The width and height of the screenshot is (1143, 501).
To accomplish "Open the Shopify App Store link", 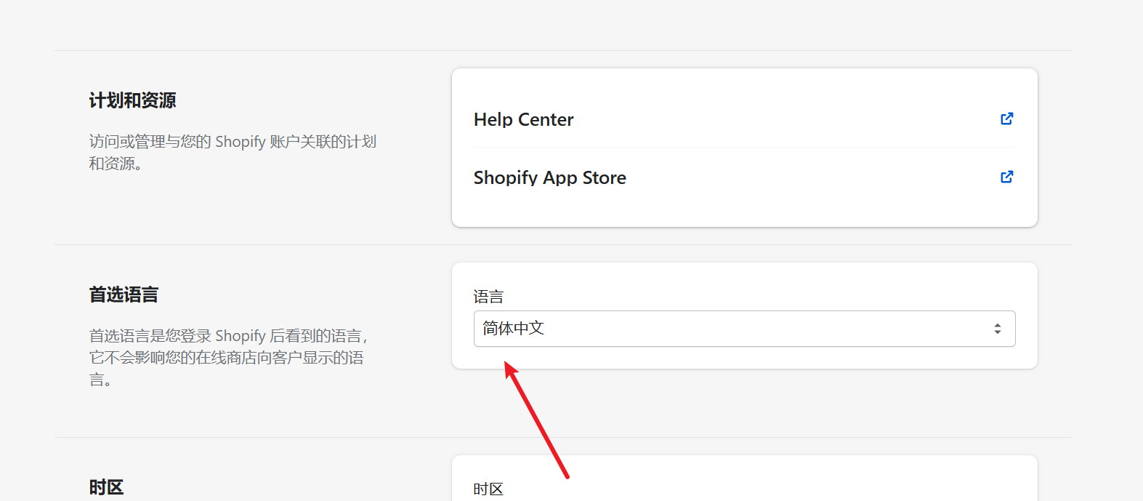I will pos(549,178).
